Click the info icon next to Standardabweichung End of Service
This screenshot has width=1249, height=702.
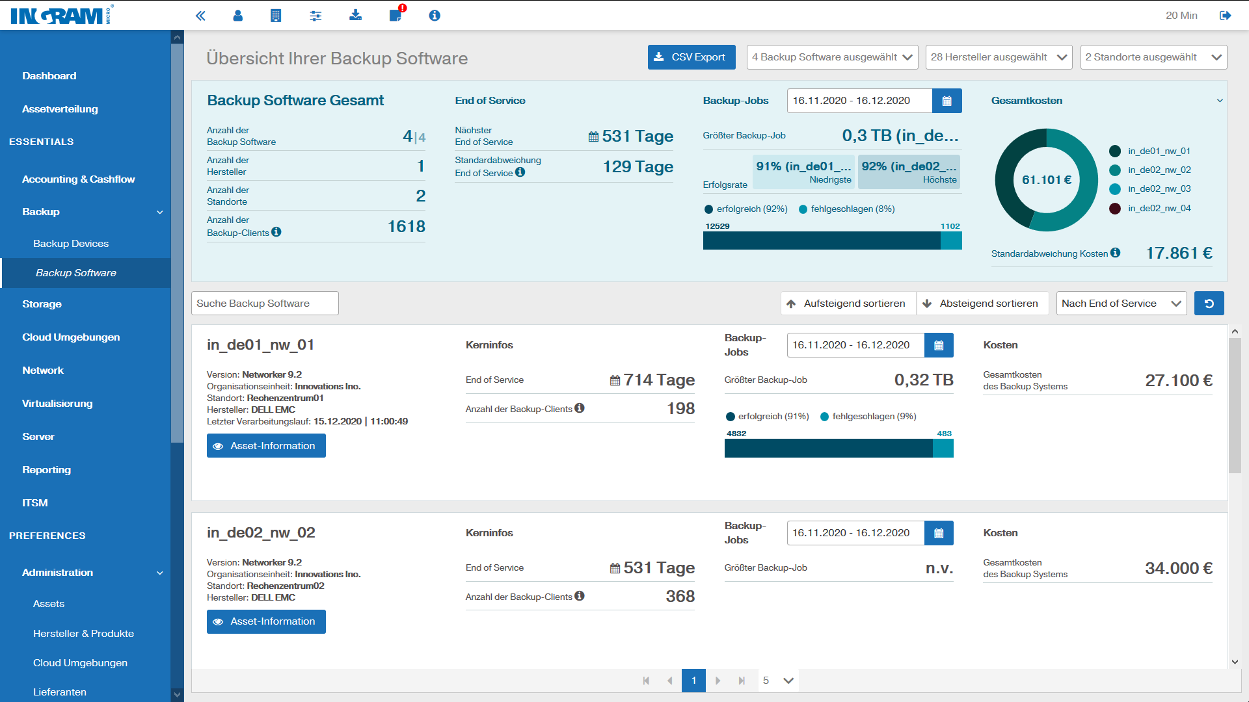(x=520, y=172)
